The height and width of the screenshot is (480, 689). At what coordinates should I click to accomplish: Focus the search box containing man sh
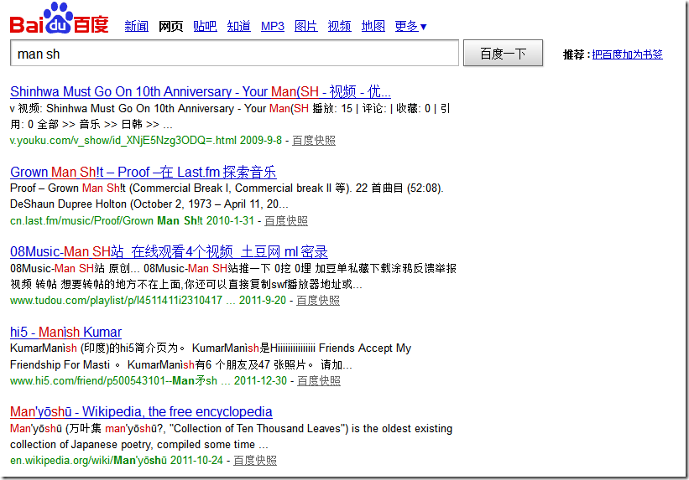pyautogui.click(x=234, y=53)
